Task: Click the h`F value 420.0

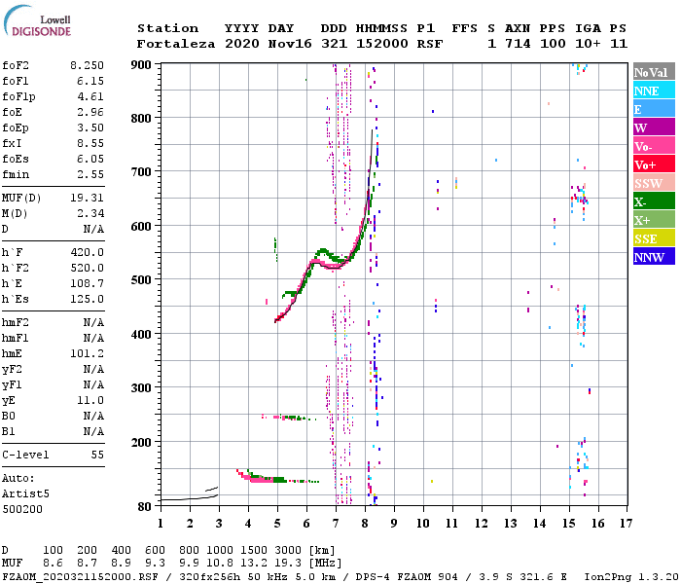Action: 87,252
